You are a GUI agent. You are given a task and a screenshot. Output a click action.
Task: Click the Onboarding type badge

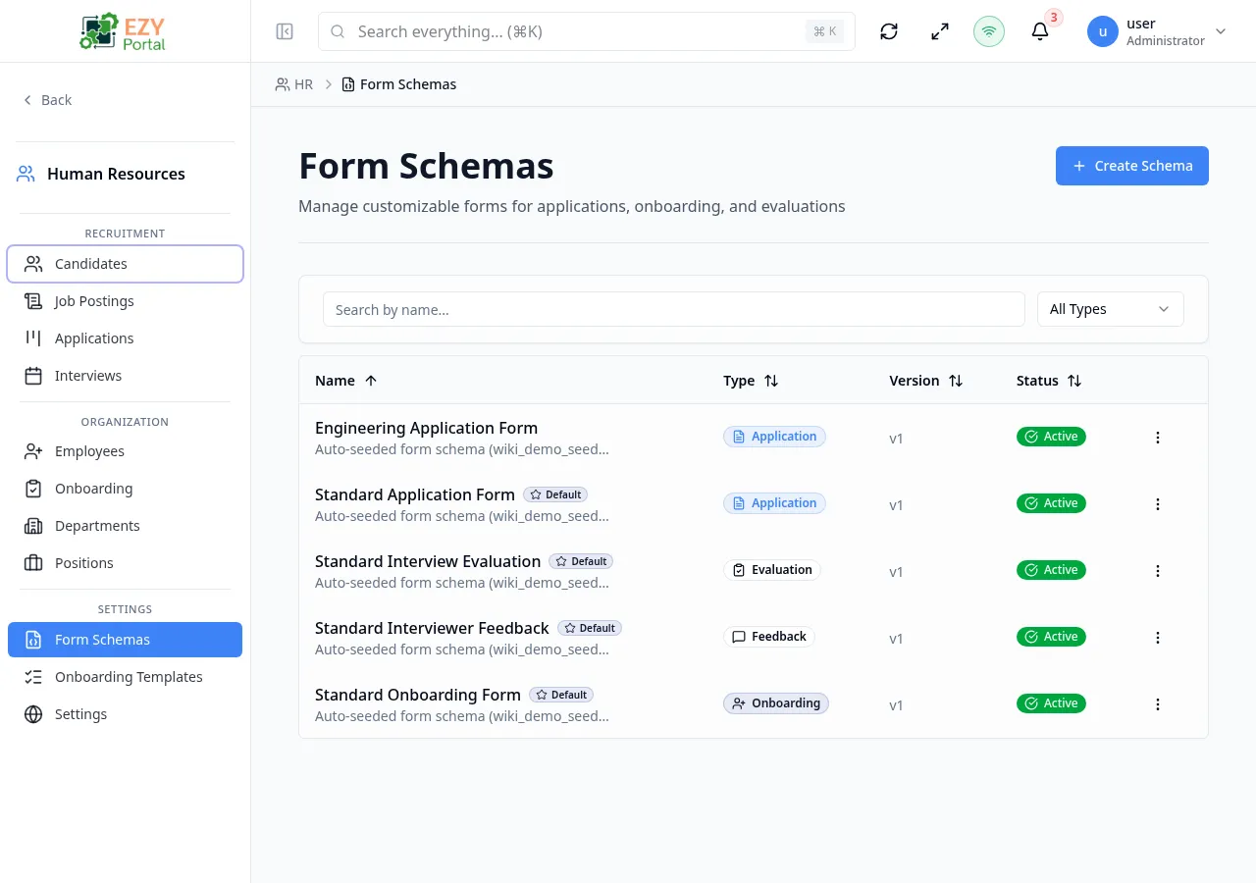click(x=776, y=703)
